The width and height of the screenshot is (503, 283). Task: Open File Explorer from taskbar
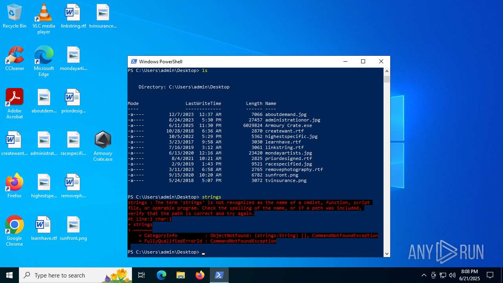click(180, 275)
